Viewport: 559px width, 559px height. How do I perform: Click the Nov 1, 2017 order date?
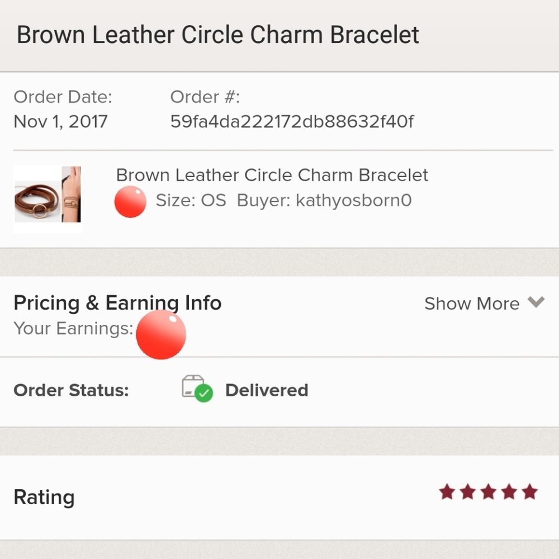point(60,121)
